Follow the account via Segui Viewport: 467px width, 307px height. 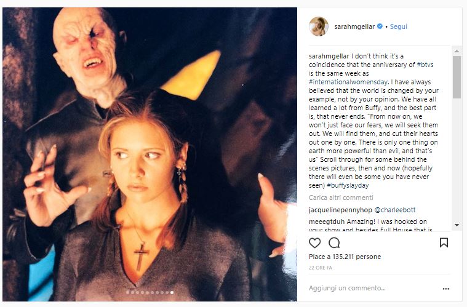coord(398,26)
